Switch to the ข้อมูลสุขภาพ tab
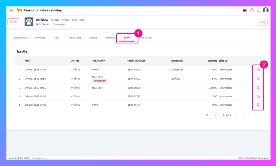 (21, 38)
